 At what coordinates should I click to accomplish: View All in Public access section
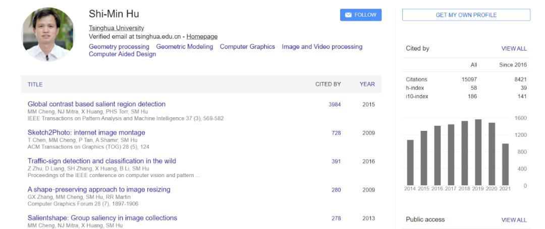[x=514, y=220]
